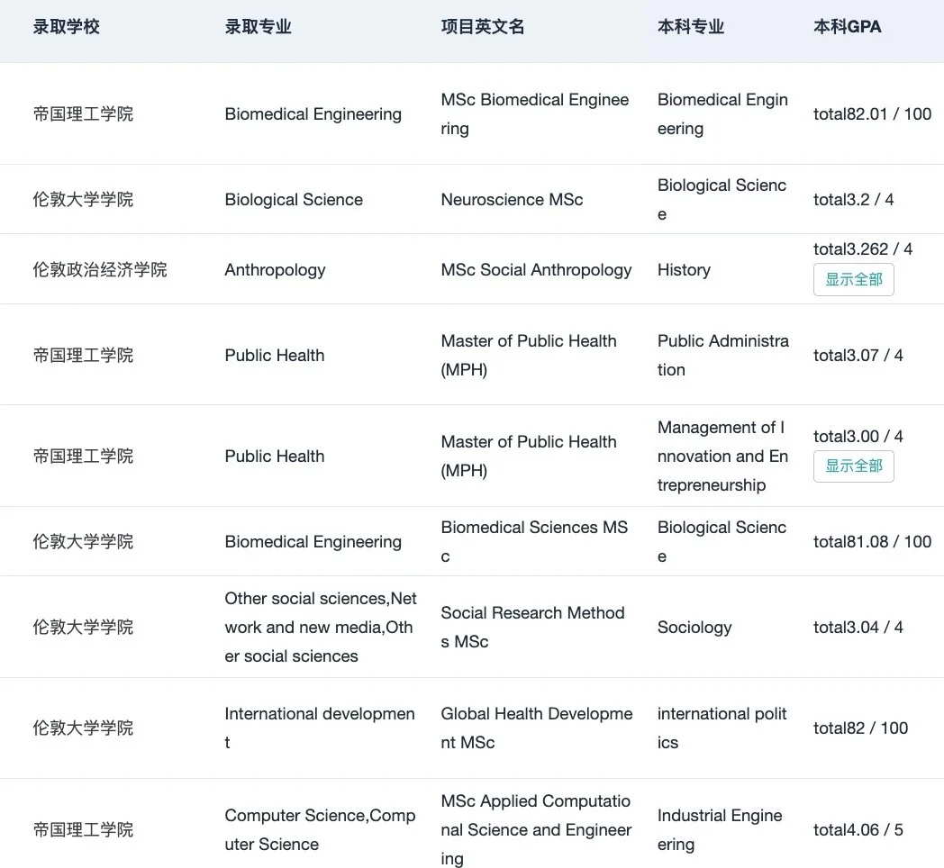The height and width of the screenshot is (868, 944).
Task: Click Biomedical Engineering in the total81.08 row
Action: coord(313,542)
